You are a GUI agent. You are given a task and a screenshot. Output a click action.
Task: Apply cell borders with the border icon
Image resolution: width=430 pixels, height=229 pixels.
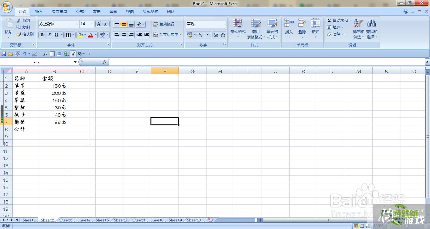coord(68,35)
